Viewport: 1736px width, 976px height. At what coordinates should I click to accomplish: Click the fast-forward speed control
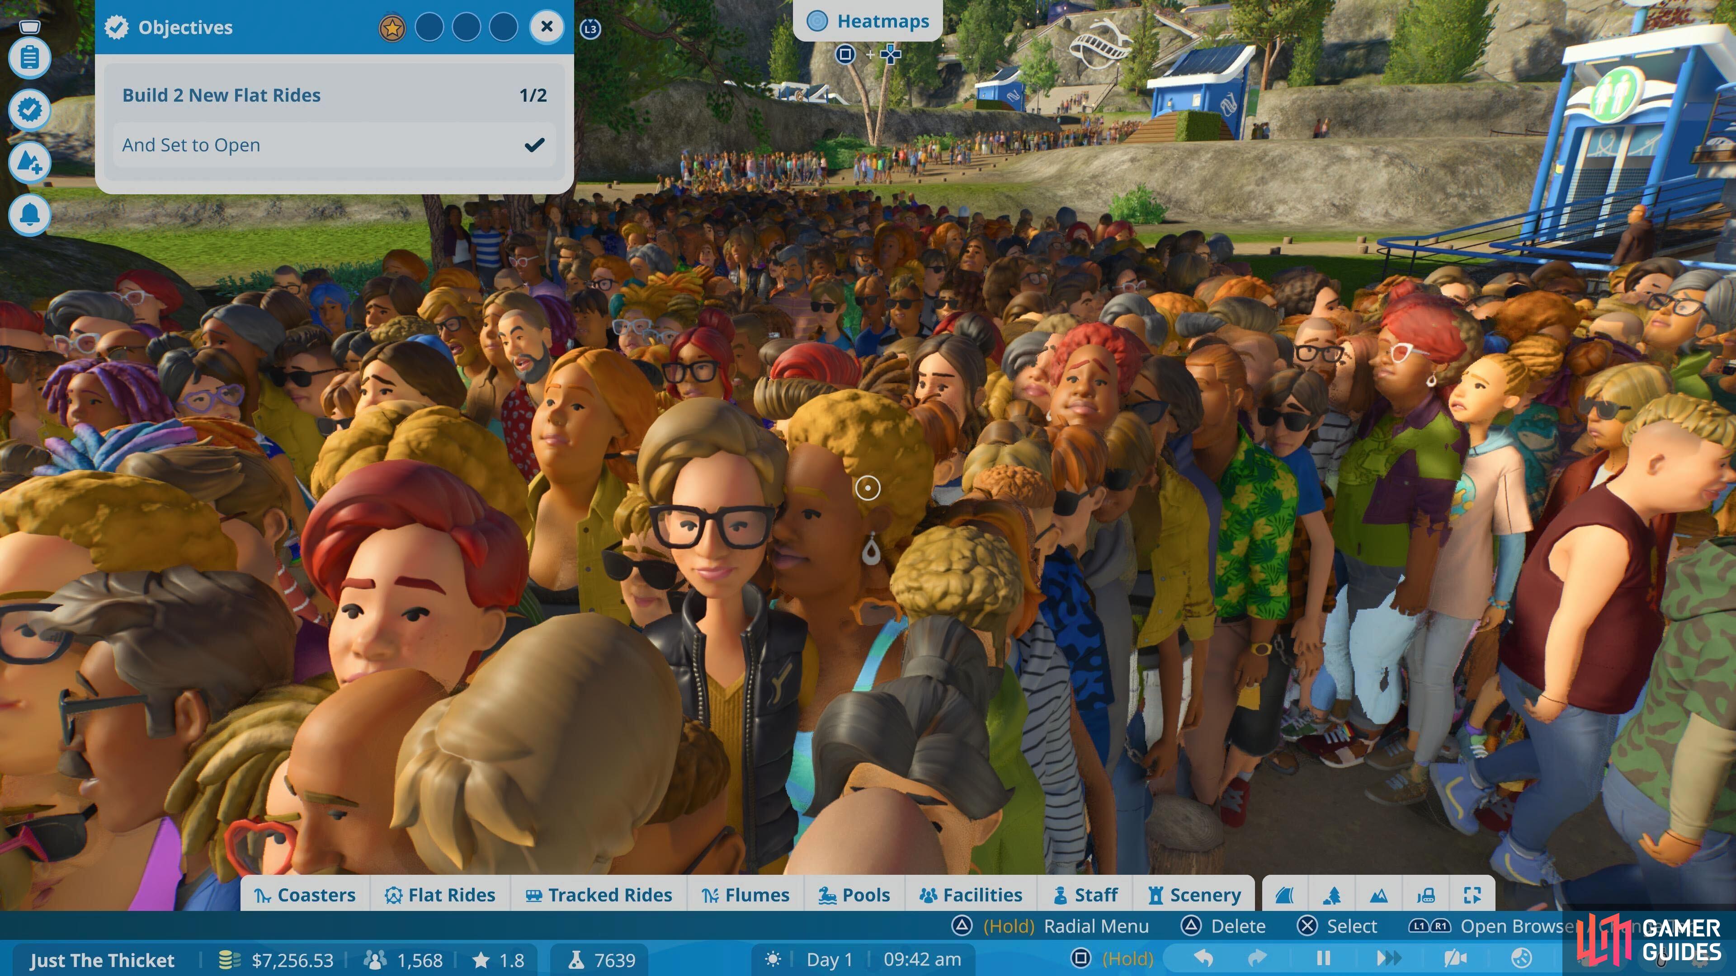[x=1388, y=958]
